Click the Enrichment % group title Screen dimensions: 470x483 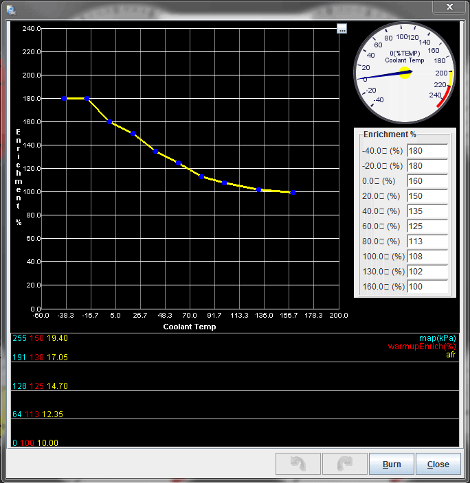[390, 134]
